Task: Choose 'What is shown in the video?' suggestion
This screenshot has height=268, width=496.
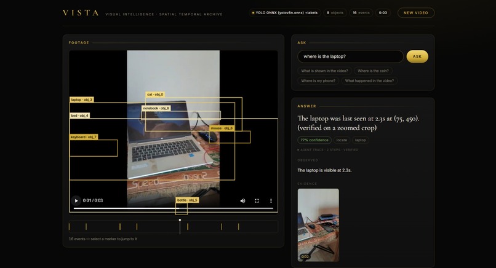Action: 324,71
